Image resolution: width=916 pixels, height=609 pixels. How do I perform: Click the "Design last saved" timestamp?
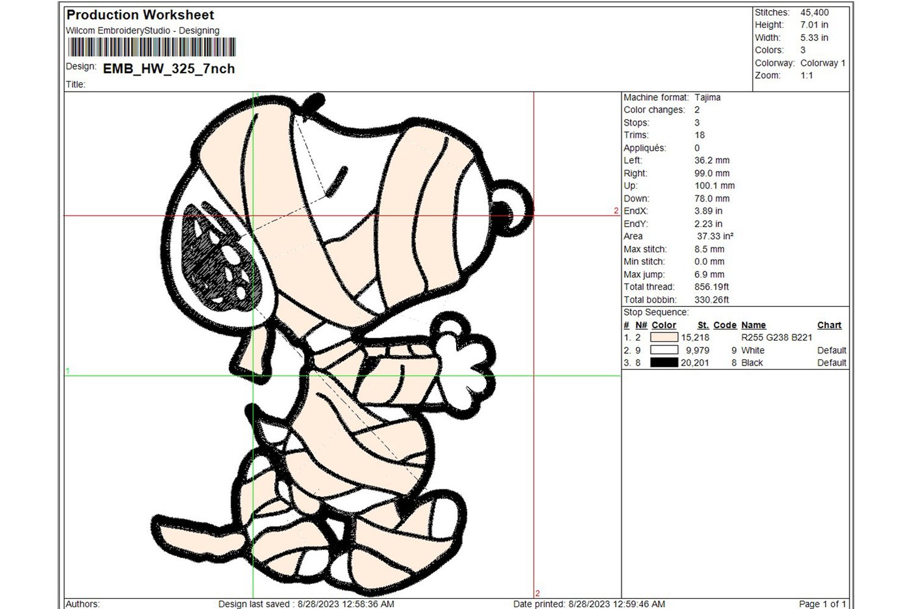point(306,604)
